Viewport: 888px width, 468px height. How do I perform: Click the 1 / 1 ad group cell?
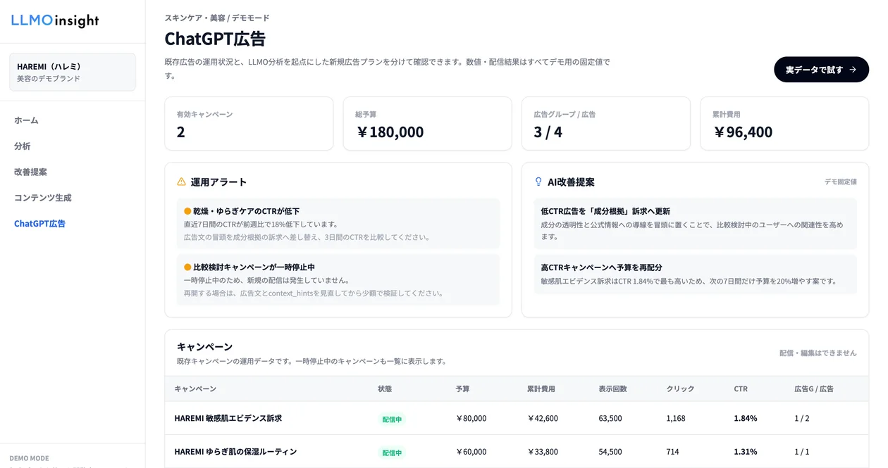point(802,452)
